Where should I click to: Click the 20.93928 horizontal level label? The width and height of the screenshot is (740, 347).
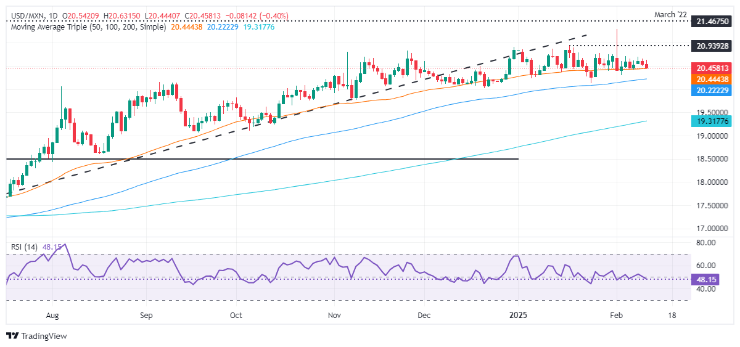[713, 46]
